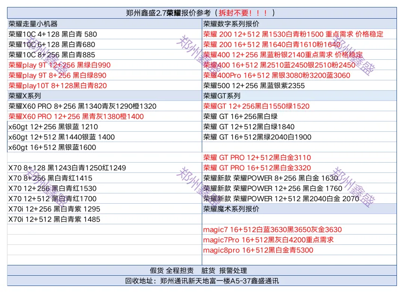Click row 荣耀 200 12+512 黑1530白青粉1500

point(300,34)
